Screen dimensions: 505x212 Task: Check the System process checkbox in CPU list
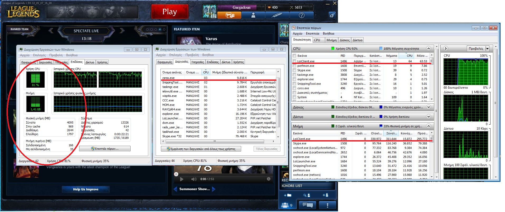[x=294, y=97]
